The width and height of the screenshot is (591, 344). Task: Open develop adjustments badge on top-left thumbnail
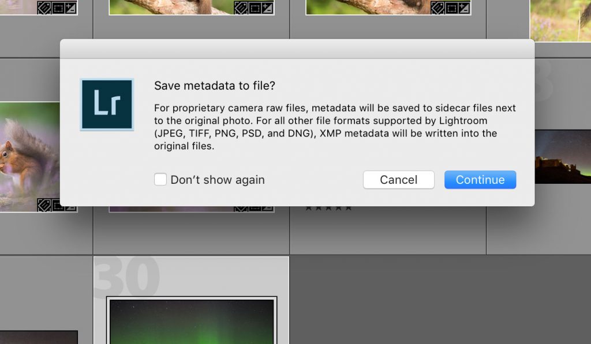click(x=70, y=8)
